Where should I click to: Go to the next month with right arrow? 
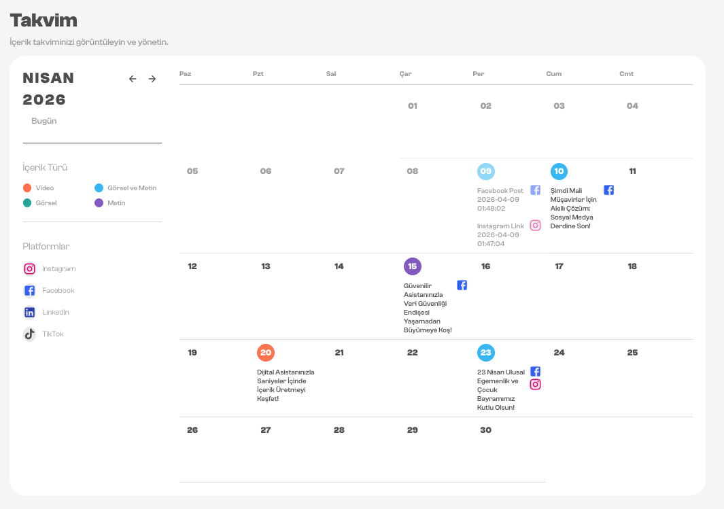click(x=152, y=79)
